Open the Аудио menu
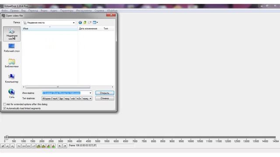Screen dimensions: 280x157 click(53, 10)
